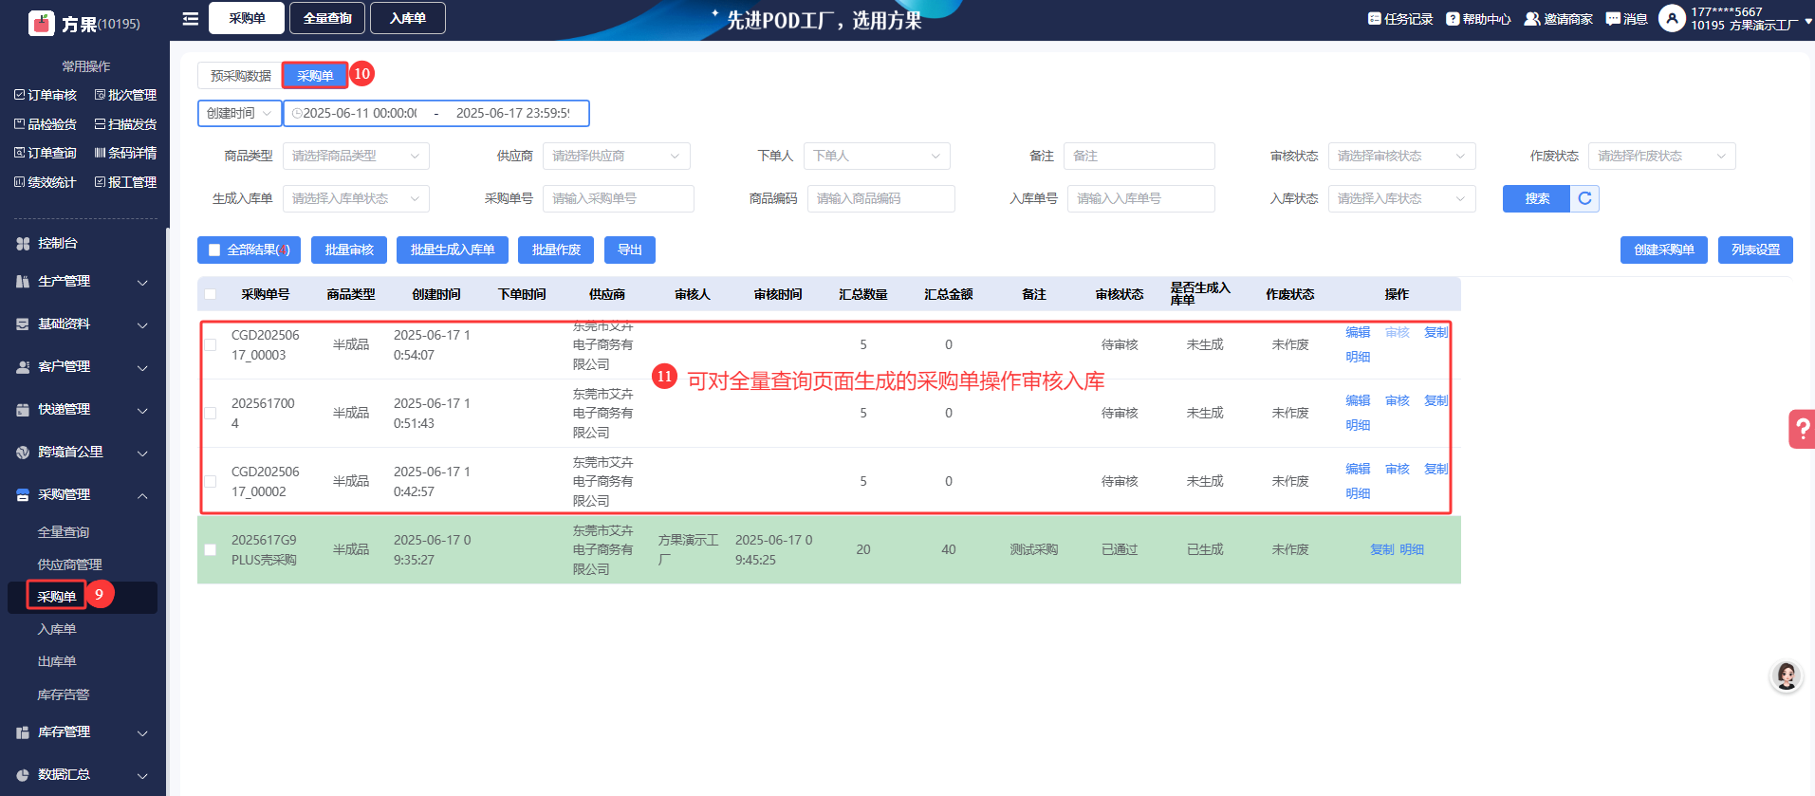Click the 采购单号 input field

click(x=618, y=199)
